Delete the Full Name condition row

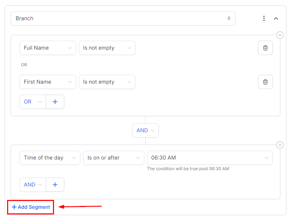[x=265, y=48]
